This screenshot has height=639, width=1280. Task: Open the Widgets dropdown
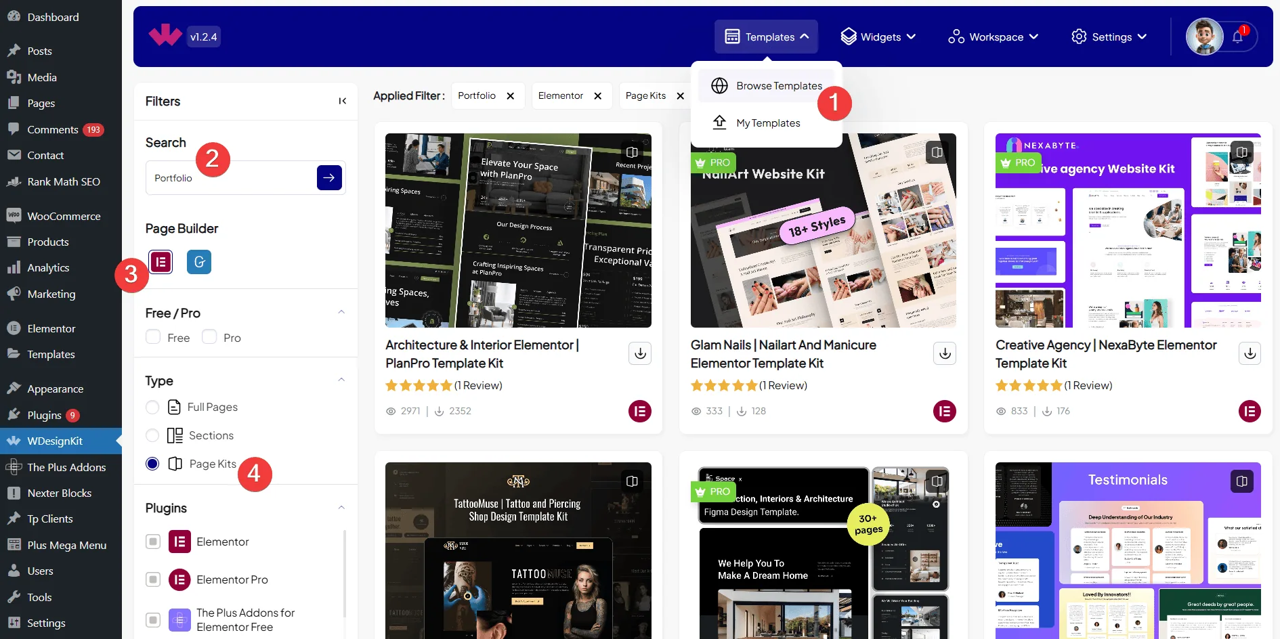click(x=878, y=37)
